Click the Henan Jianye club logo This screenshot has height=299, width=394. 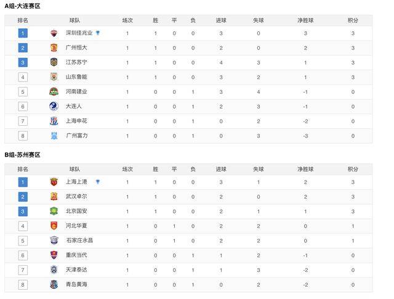click(54, 91)
